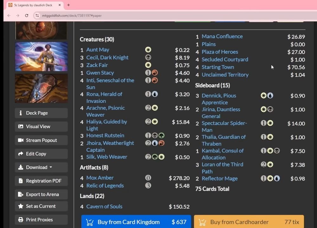Screen dimensions: 317x228
Task: Open the Cavern of Souls link
Action: tap(104, 206)
